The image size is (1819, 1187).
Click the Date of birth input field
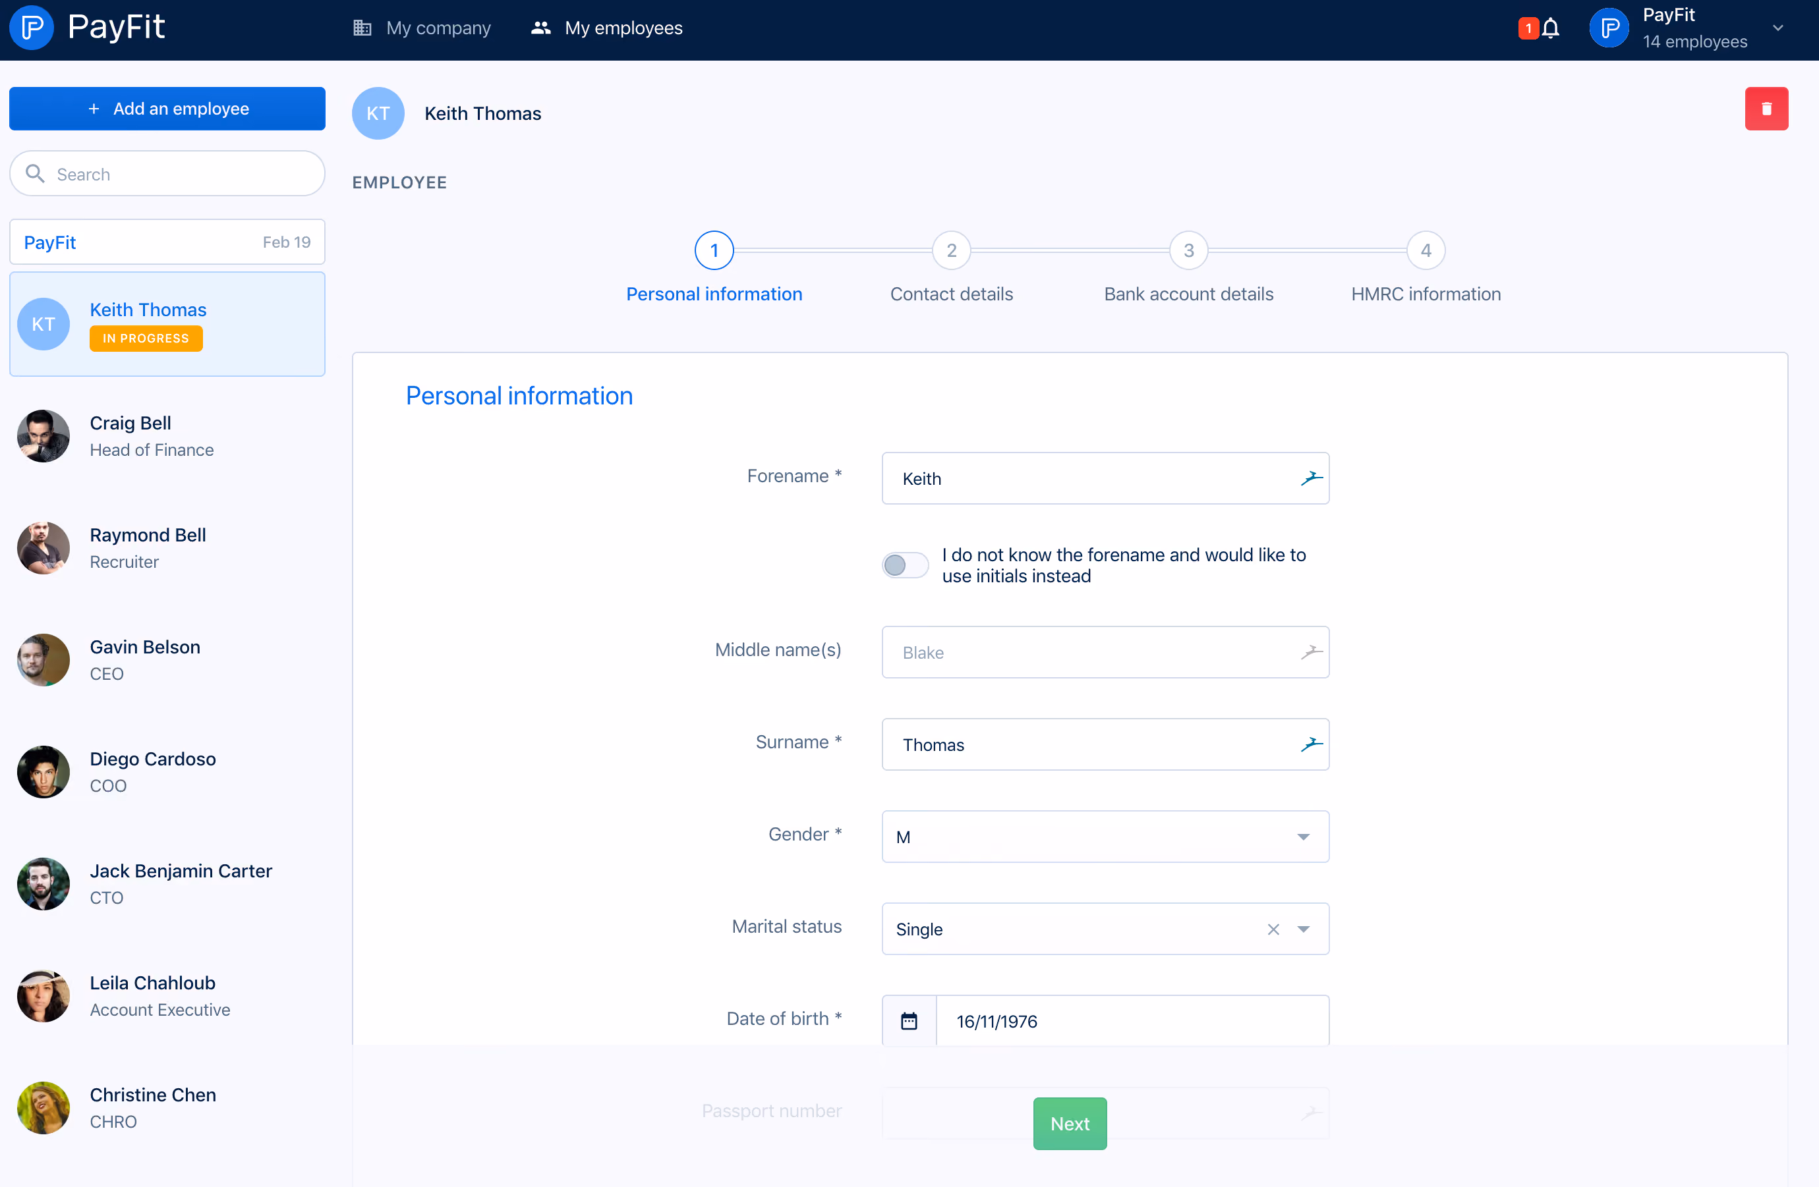point(1132,1021)
